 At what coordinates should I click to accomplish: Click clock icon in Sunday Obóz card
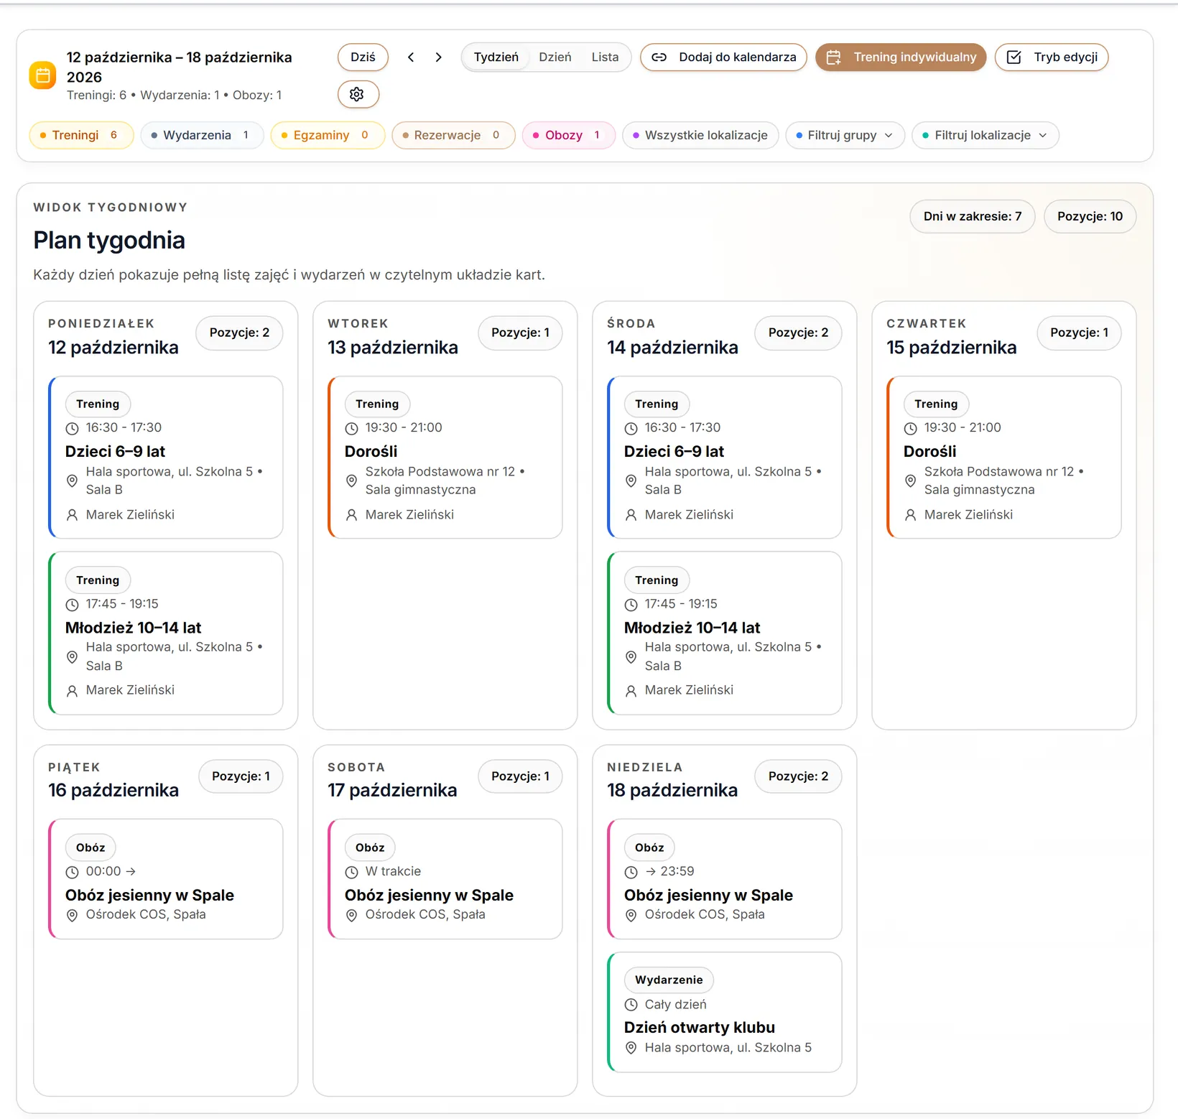click(631, 872)
